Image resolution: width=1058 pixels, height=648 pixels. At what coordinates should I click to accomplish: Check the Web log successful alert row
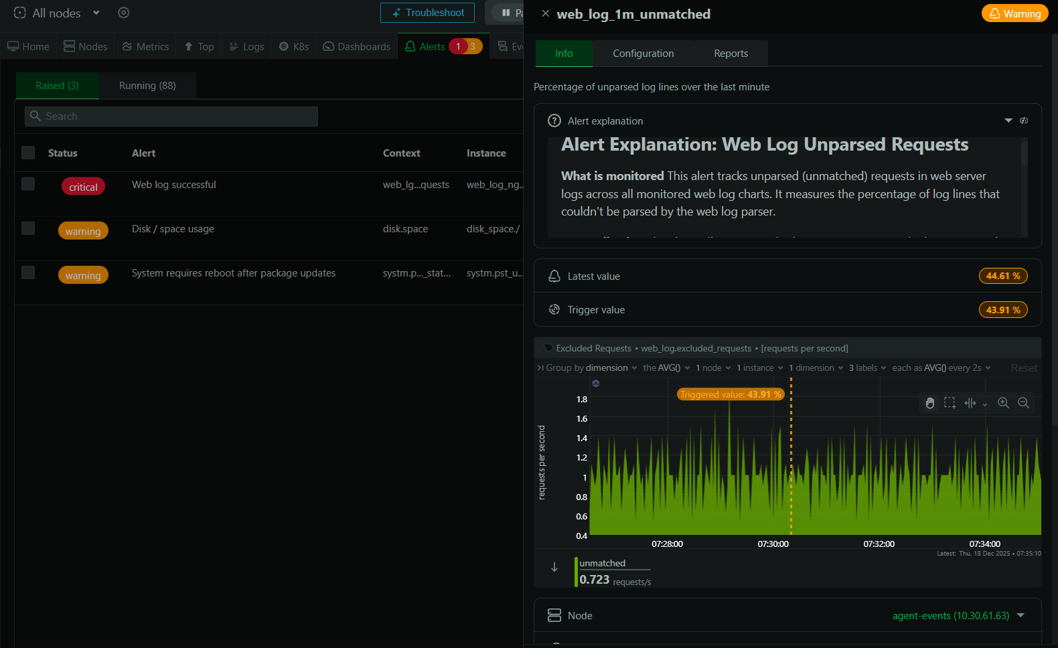pos(28,183)
